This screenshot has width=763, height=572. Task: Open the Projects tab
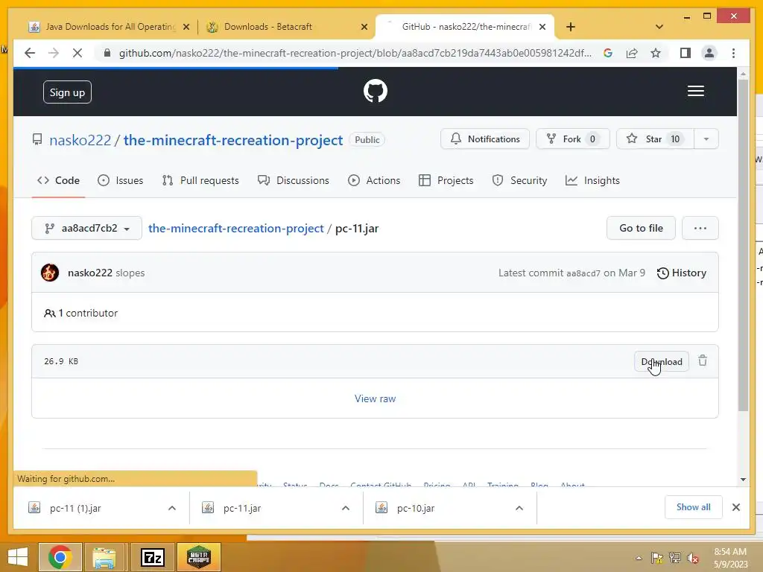(x=446, y=180)
